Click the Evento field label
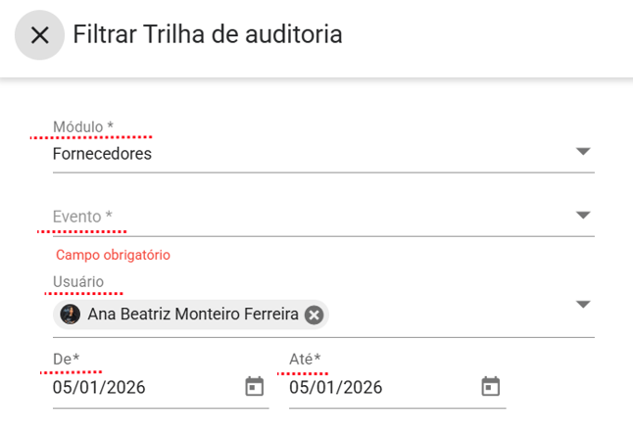 (82, 217)
